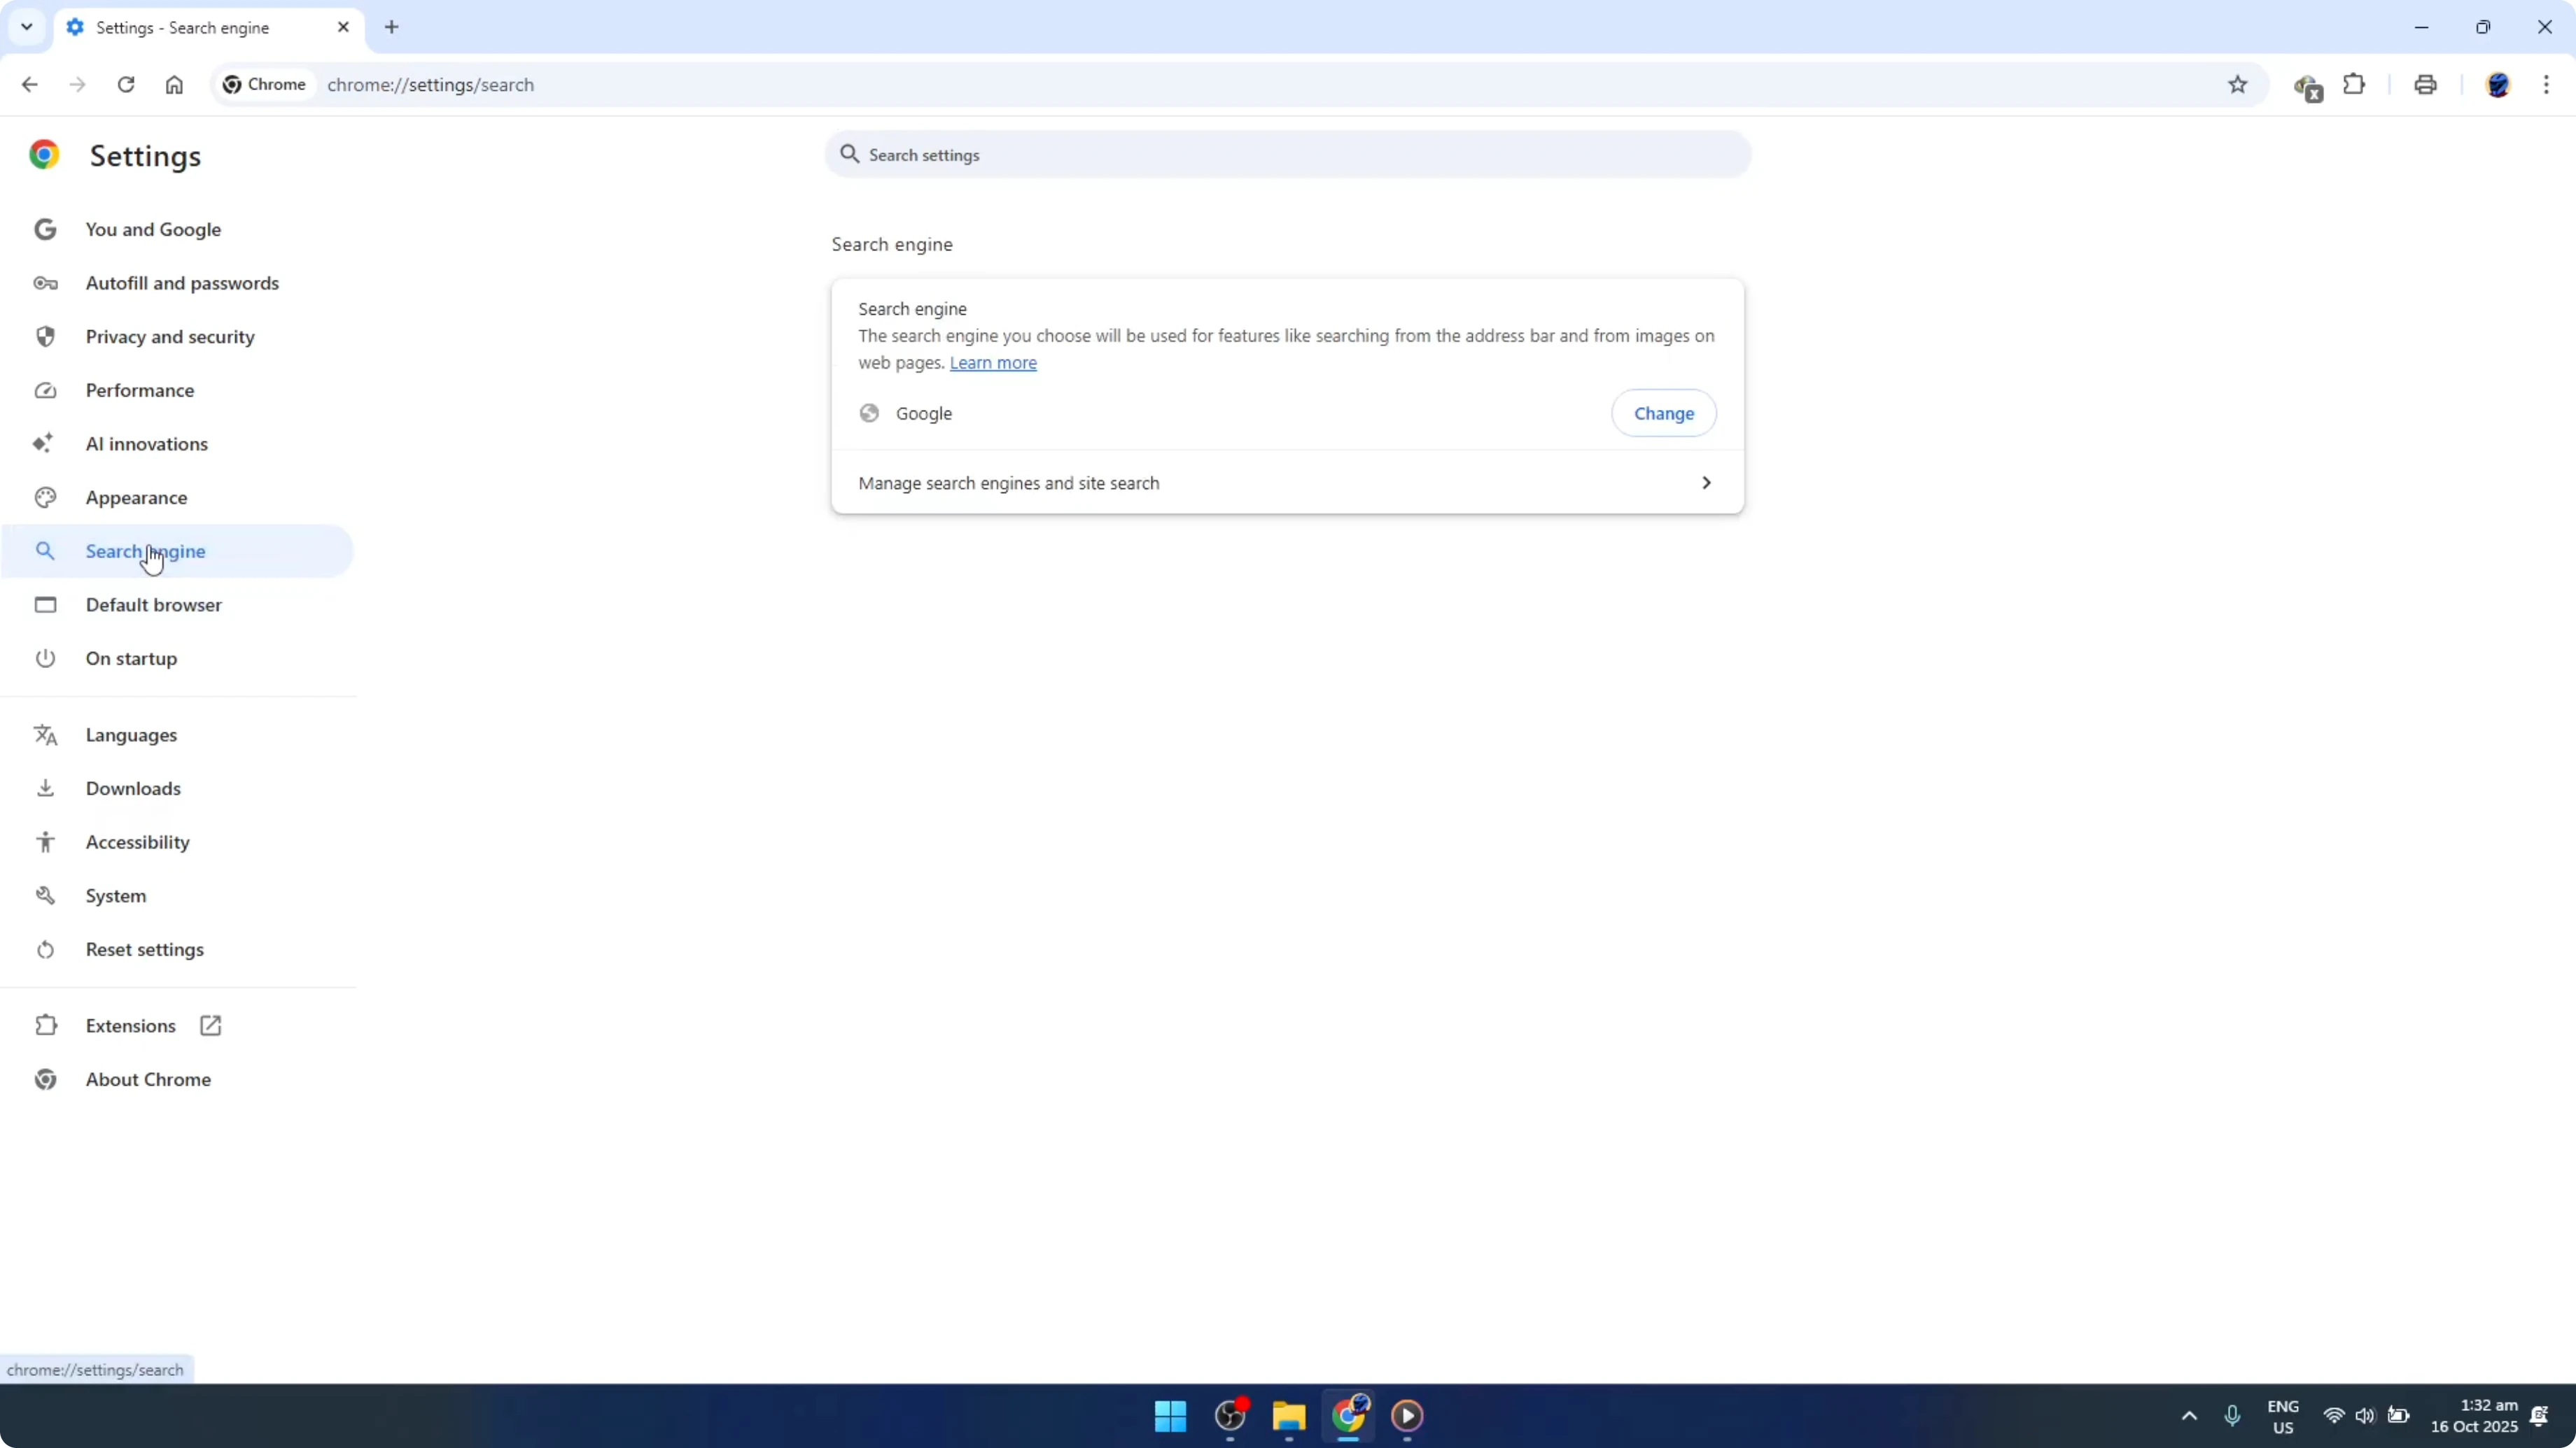The image size is (2576, 1448).
Task: Open the print icon in the toolbar
Action: click(x=2425, y=84)
